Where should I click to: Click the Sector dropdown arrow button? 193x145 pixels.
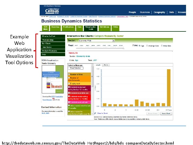point(114,41)
